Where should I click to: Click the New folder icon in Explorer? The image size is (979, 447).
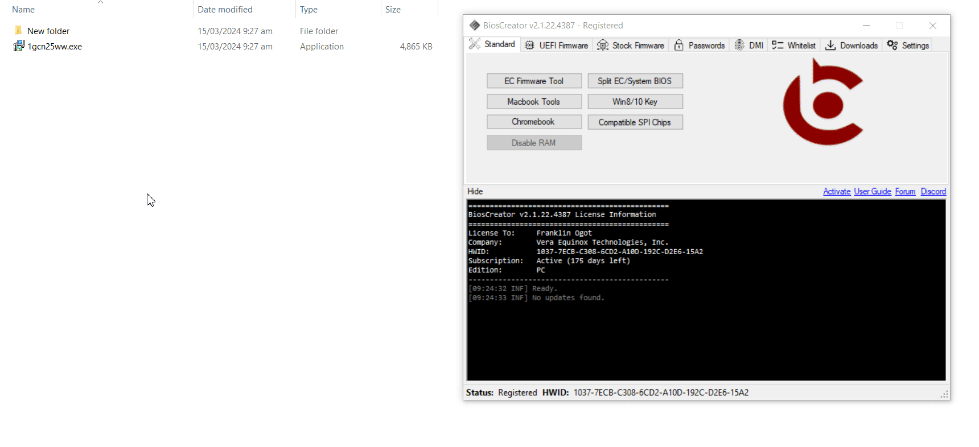[x=18, y=30]
